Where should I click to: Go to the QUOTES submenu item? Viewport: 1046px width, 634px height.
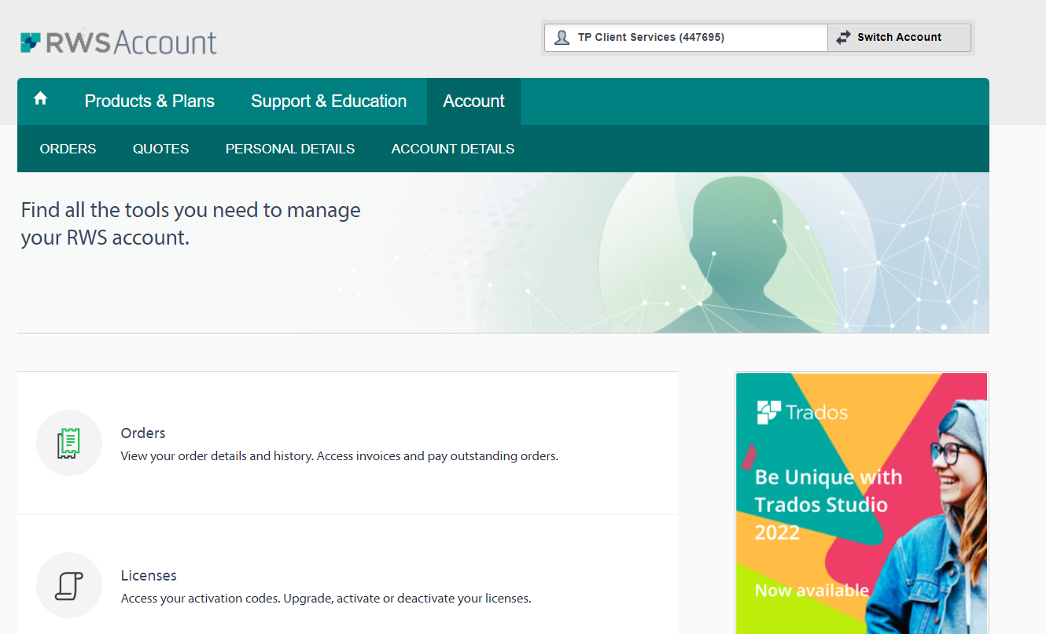[160, 149]
